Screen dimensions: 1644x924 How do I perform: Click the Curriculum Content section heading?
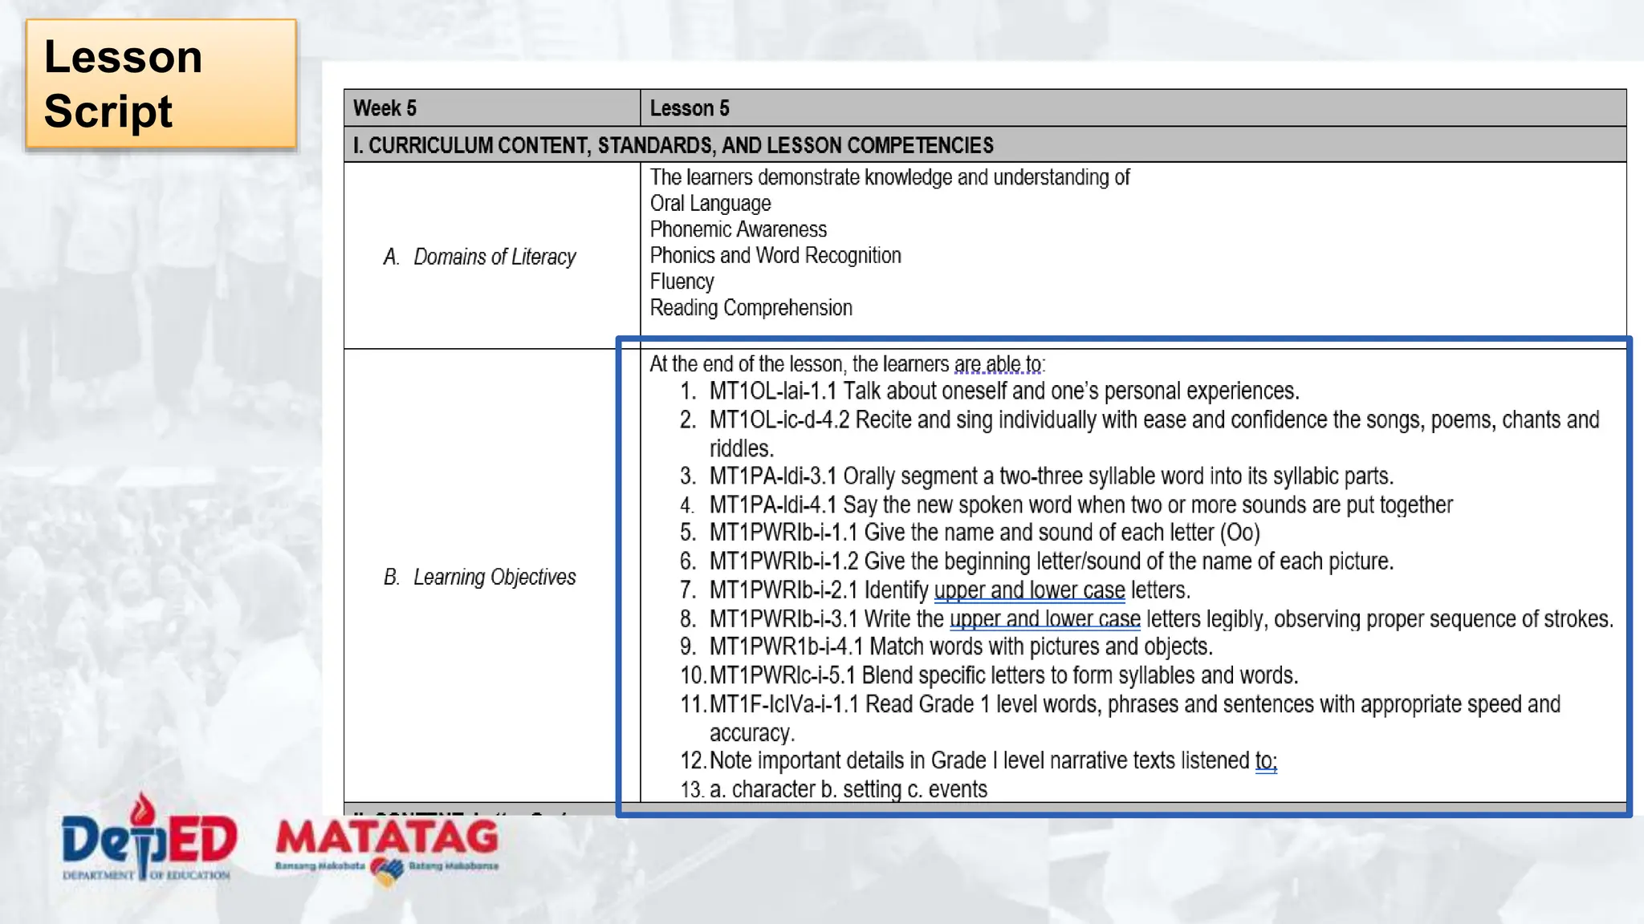(x=673, y=145)
